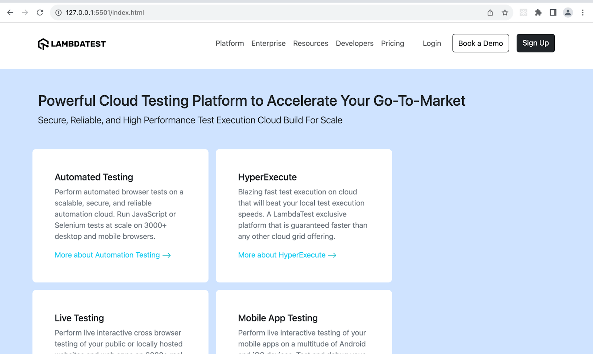Click the Login link

pyautogui.click(x=432, y=43)
